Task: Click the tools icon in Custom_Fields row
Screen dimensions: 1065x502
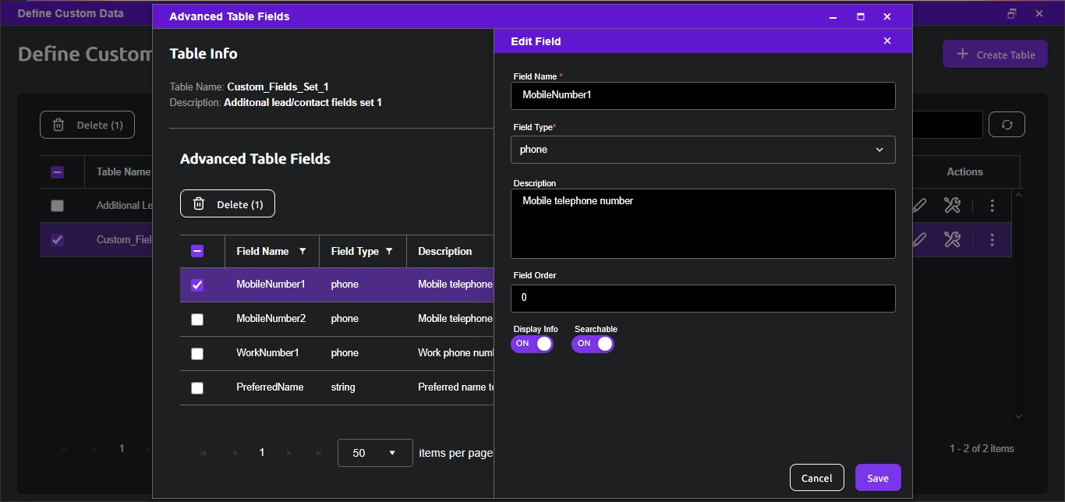Action: 952,239
